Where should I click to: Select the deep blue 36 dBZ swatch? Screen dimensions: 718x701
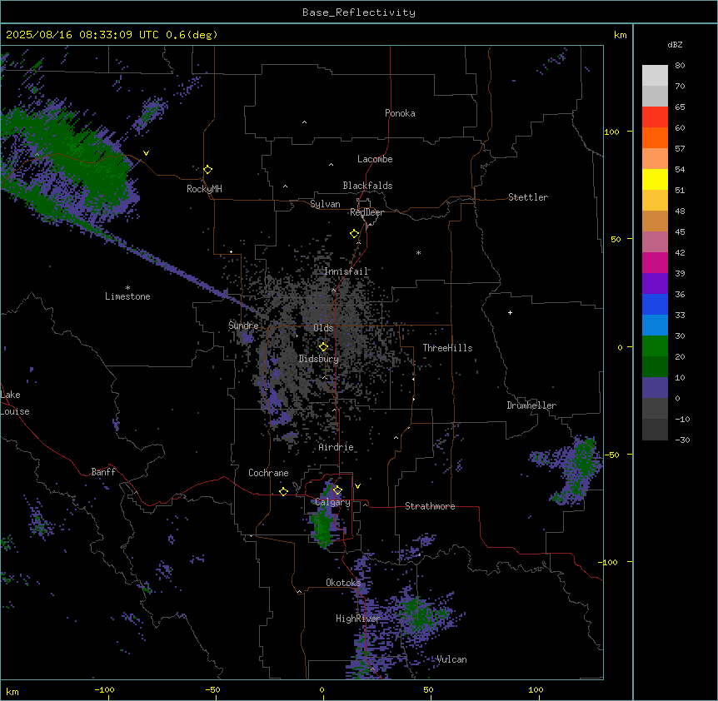click(x=655, y=304)
